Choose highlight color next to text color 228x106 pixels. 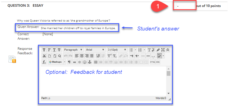(x=153, y=50)
